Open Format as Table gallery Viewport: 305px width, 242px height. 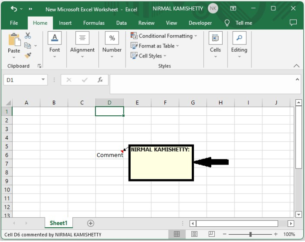pyautogui.click(x=155, y=46)
